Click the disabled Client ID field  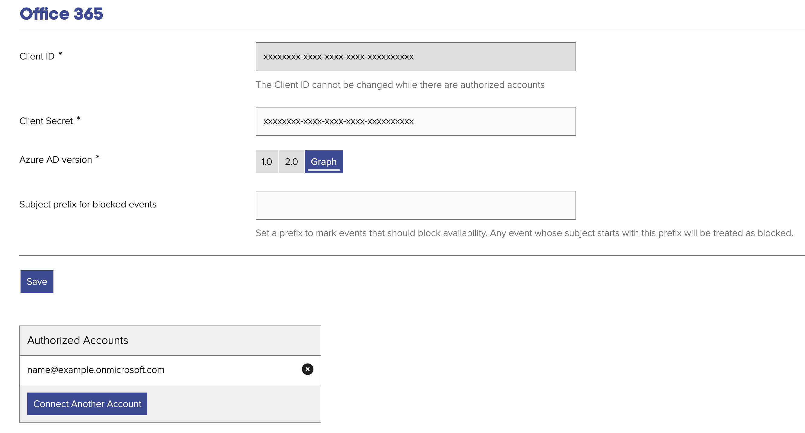click(415, 57)
